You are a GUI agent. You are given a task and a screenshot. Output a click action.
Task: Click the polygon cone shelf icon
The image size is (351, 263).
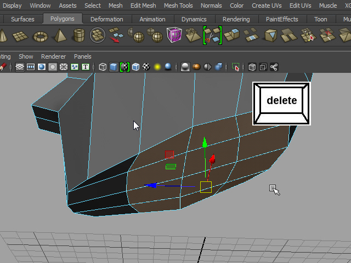(x=3, y=37)
